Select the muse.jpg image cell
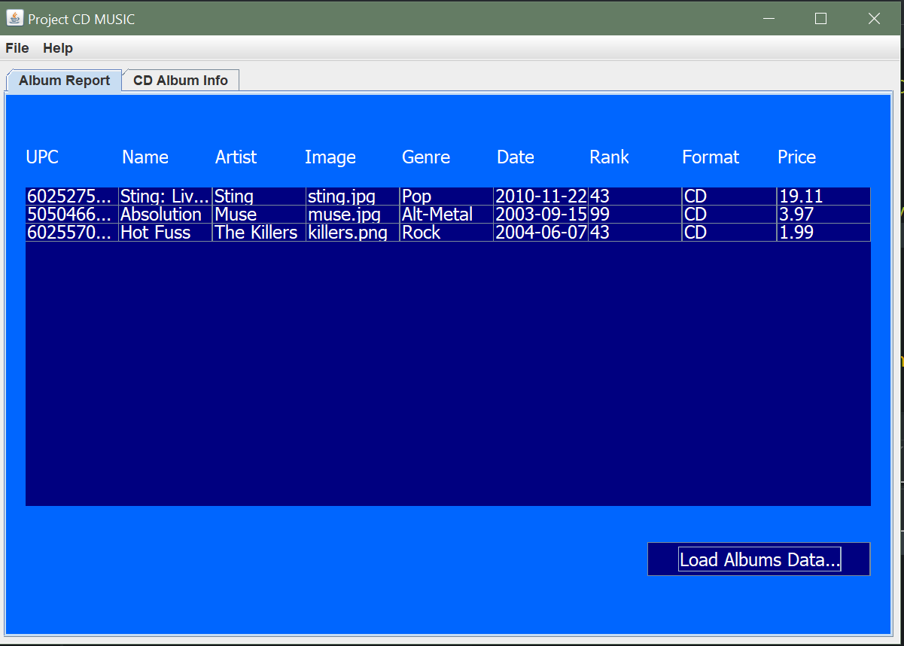This screenshot has width=904, height=646. [353, 215]
